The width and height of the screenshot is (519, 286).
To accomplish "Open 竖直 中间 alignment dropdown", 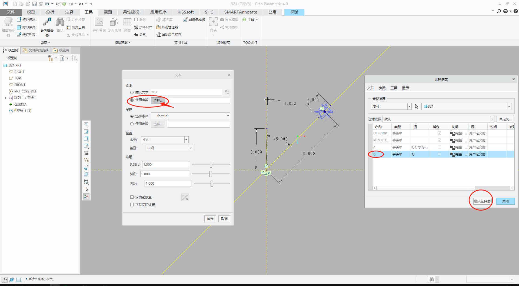I will click(x=191, y=148).
